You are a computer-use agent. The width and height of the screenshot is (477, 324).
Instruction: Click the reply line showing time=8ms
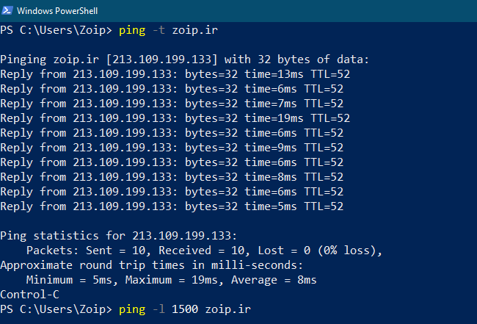(172, 177)
